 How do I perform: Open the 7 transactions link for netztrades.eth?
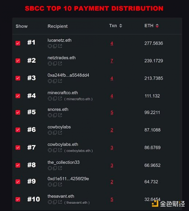112,61
